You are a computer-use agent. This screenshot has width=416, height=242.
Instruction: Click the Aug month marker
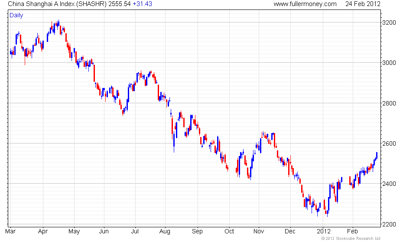tap(165, 232)
